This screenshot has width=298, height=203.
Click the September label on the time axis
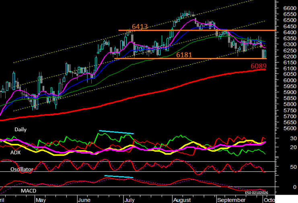231,200
